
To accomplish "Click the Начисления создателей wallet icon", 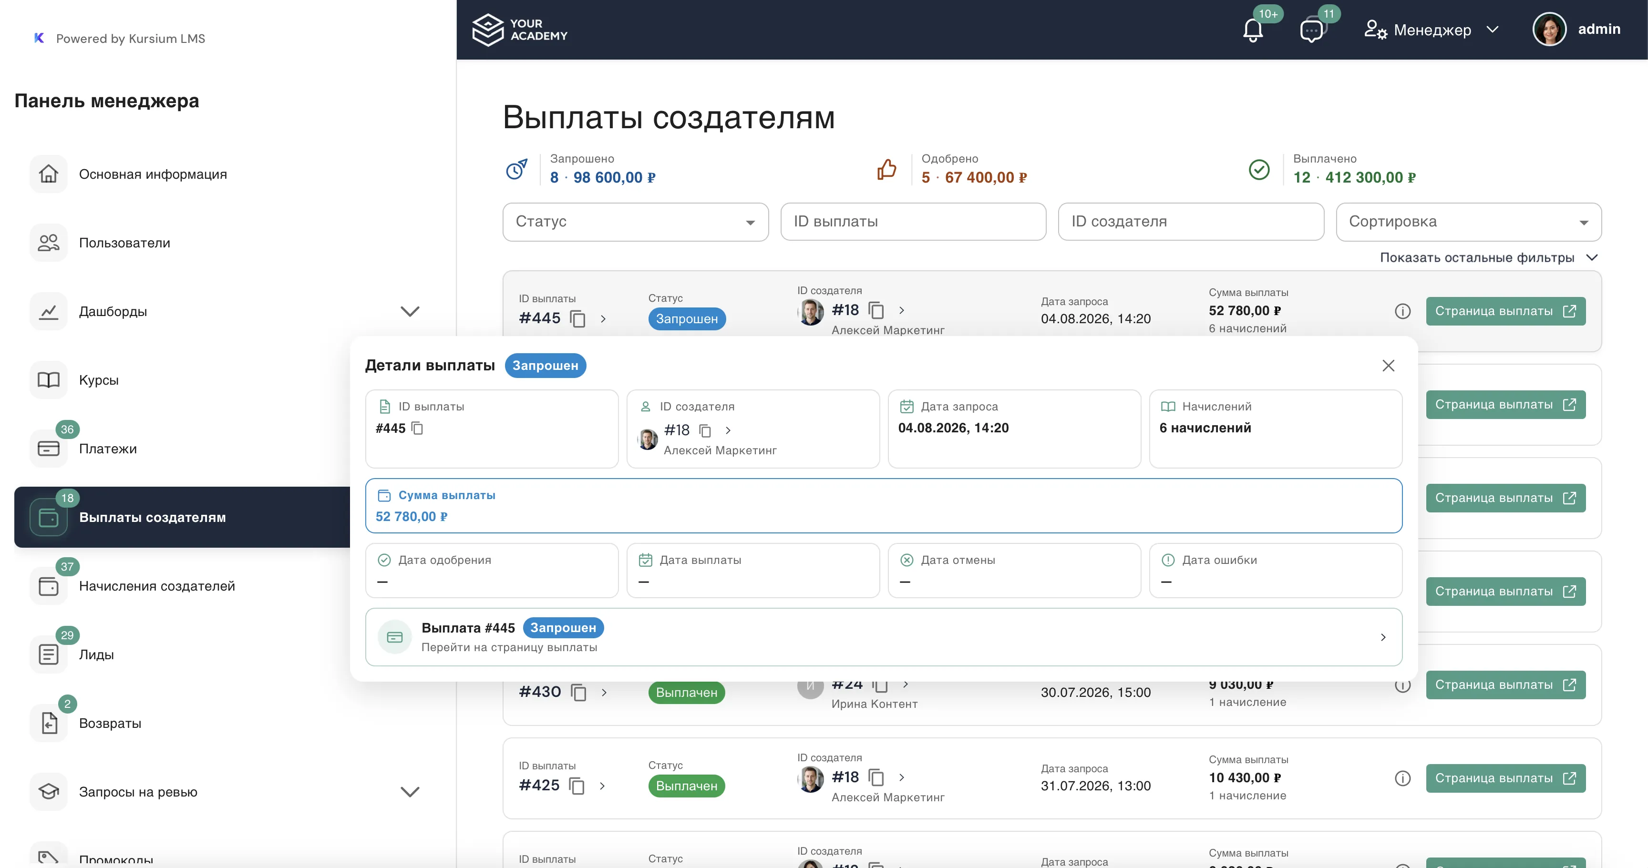I will pos(49,586).
